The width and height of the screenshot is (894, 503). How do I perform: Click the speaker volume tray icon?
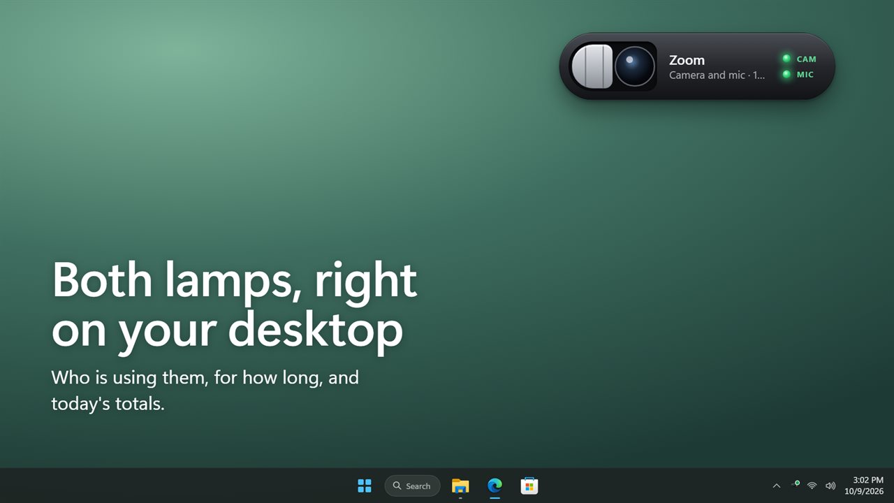click(830, 486)
